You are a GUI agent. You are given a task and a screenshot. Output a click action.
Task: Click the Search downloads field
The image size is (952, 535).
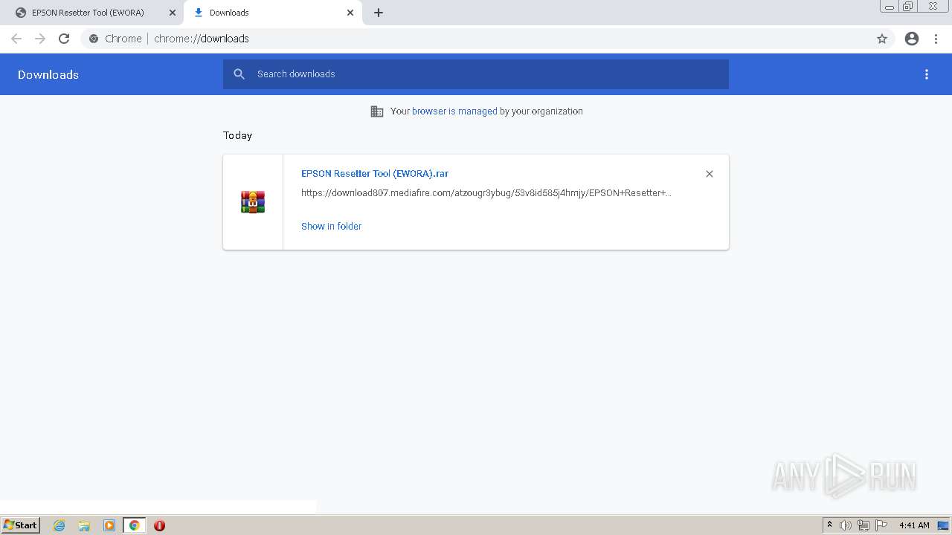tap(476, 74)
